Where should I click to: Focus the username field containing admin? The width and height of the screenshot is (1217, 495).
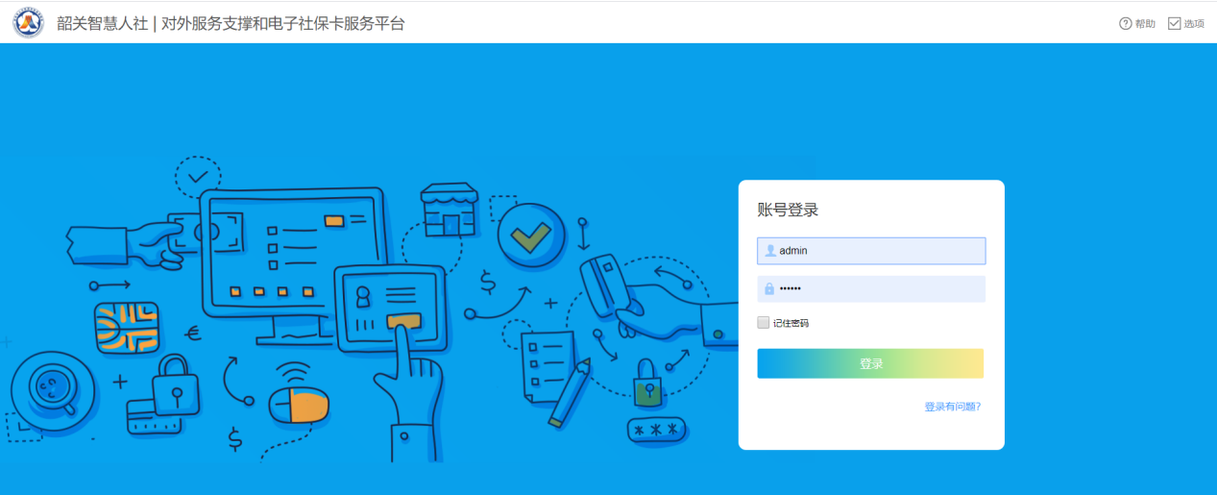pos(879,251)
